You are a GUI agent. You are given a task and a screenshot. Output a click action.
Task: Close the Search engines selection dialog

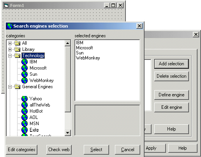tap(139, 26)
